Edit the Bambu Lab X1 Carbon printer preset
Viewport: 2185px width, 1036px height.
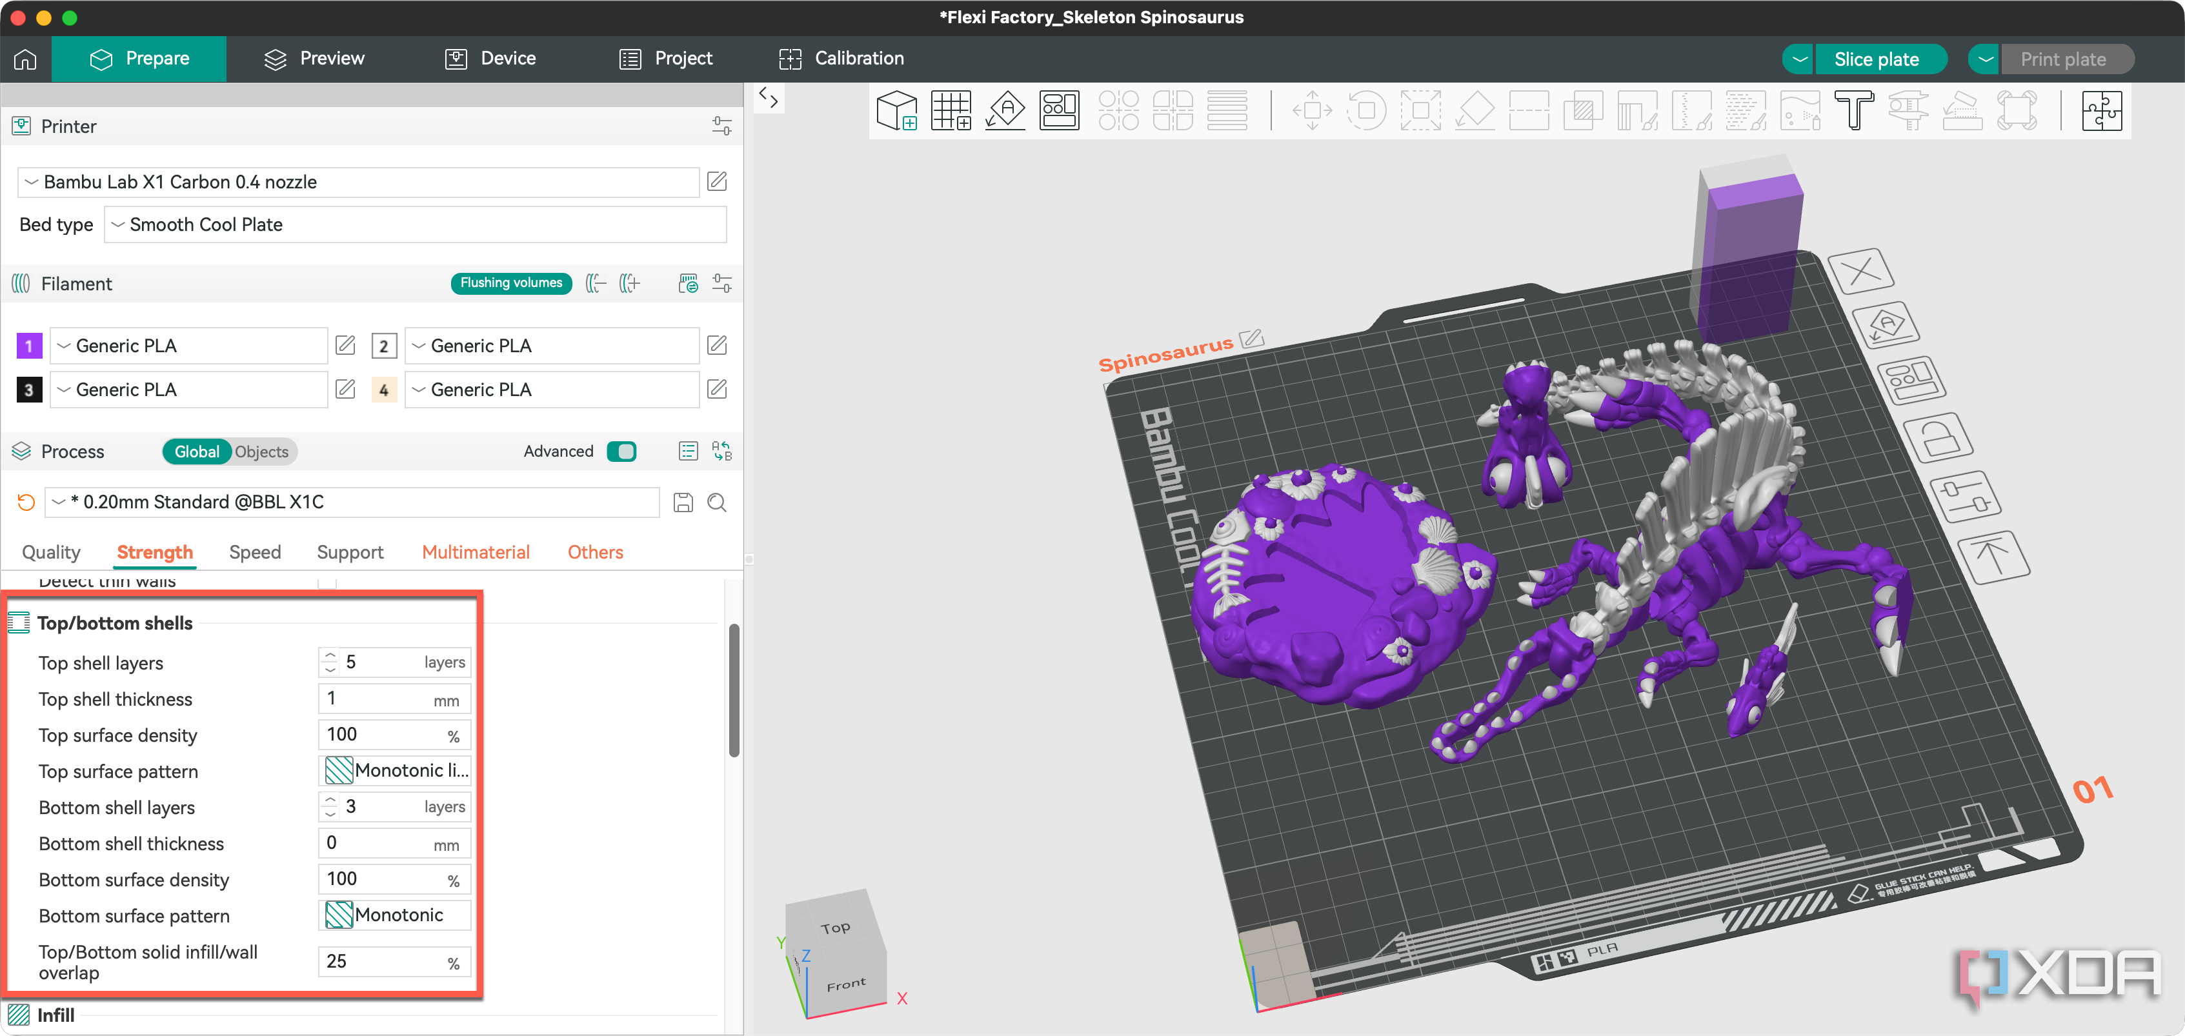[717, 181]
